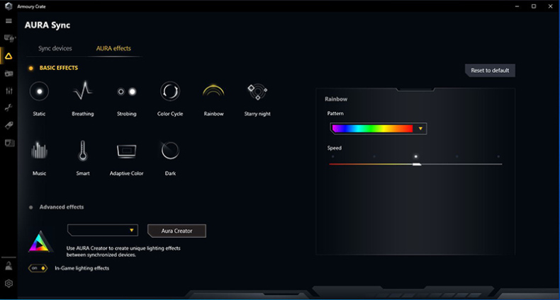Open the game library sidebar icon
560x300 pixels.
click(x=9, y=74)
